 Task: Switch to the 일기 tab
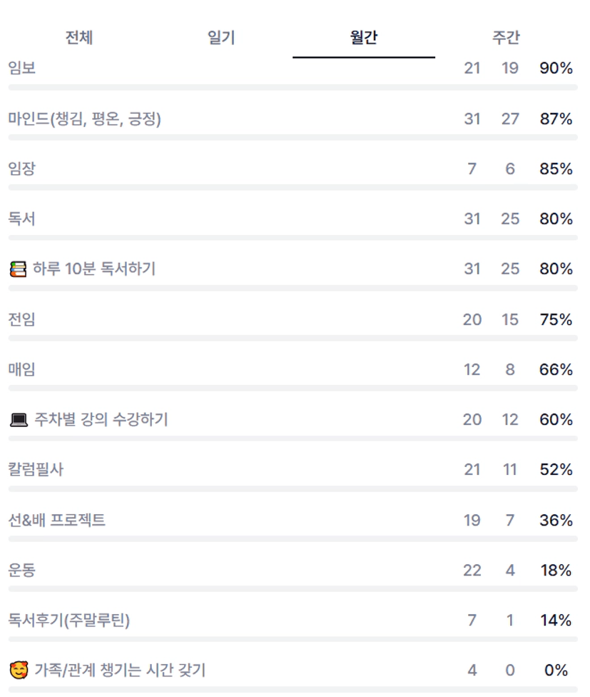(x=221, y=38)
